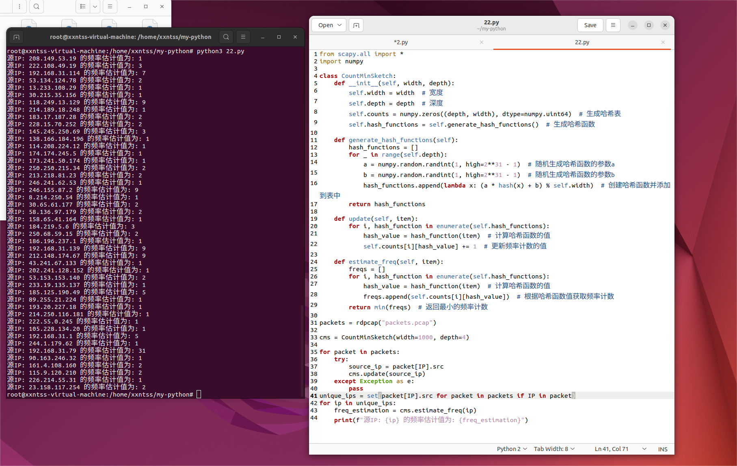Image resolution: width=737 pixels, height=466 pixels.
Task: Expand the recent files arrow beside Open
Action: [x=340, y=25]
